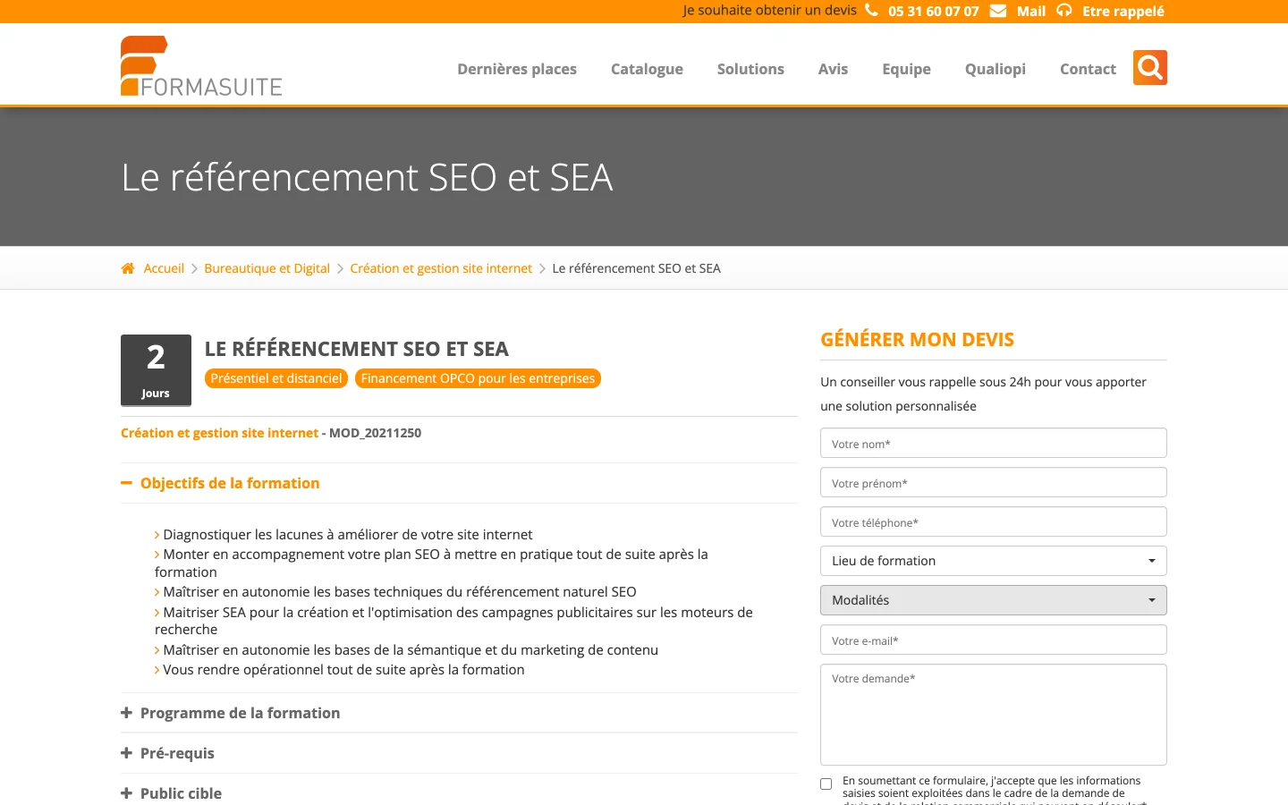
Task: Click the Votre e-mail input field
Action: 994,640
